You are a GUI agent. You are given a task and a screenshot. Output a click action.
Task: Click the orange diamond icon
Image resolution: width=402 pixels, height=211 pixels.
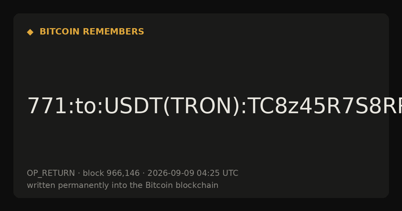(30, 32)
